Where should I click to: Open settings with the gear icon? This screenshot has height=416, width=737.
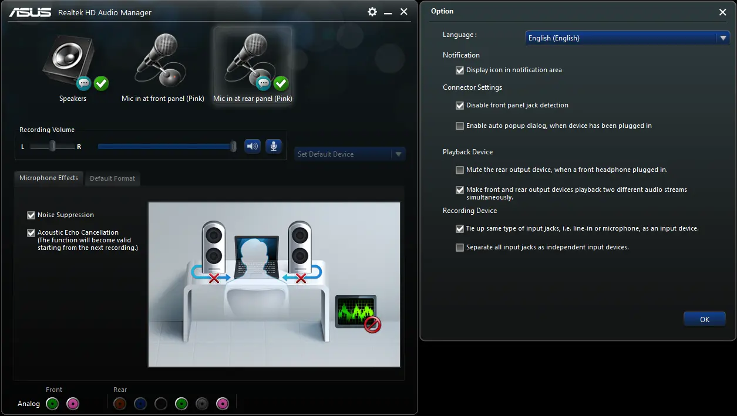point(372,12)
